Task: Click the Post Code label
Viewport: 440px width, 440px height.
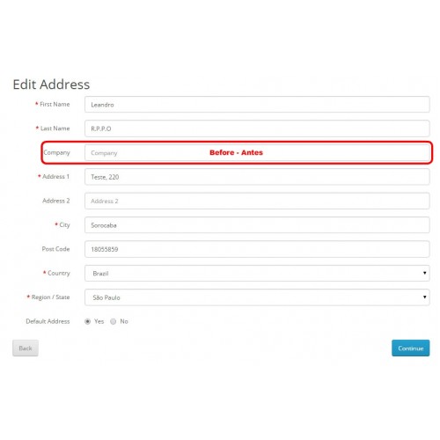Action: coord(55,249)
